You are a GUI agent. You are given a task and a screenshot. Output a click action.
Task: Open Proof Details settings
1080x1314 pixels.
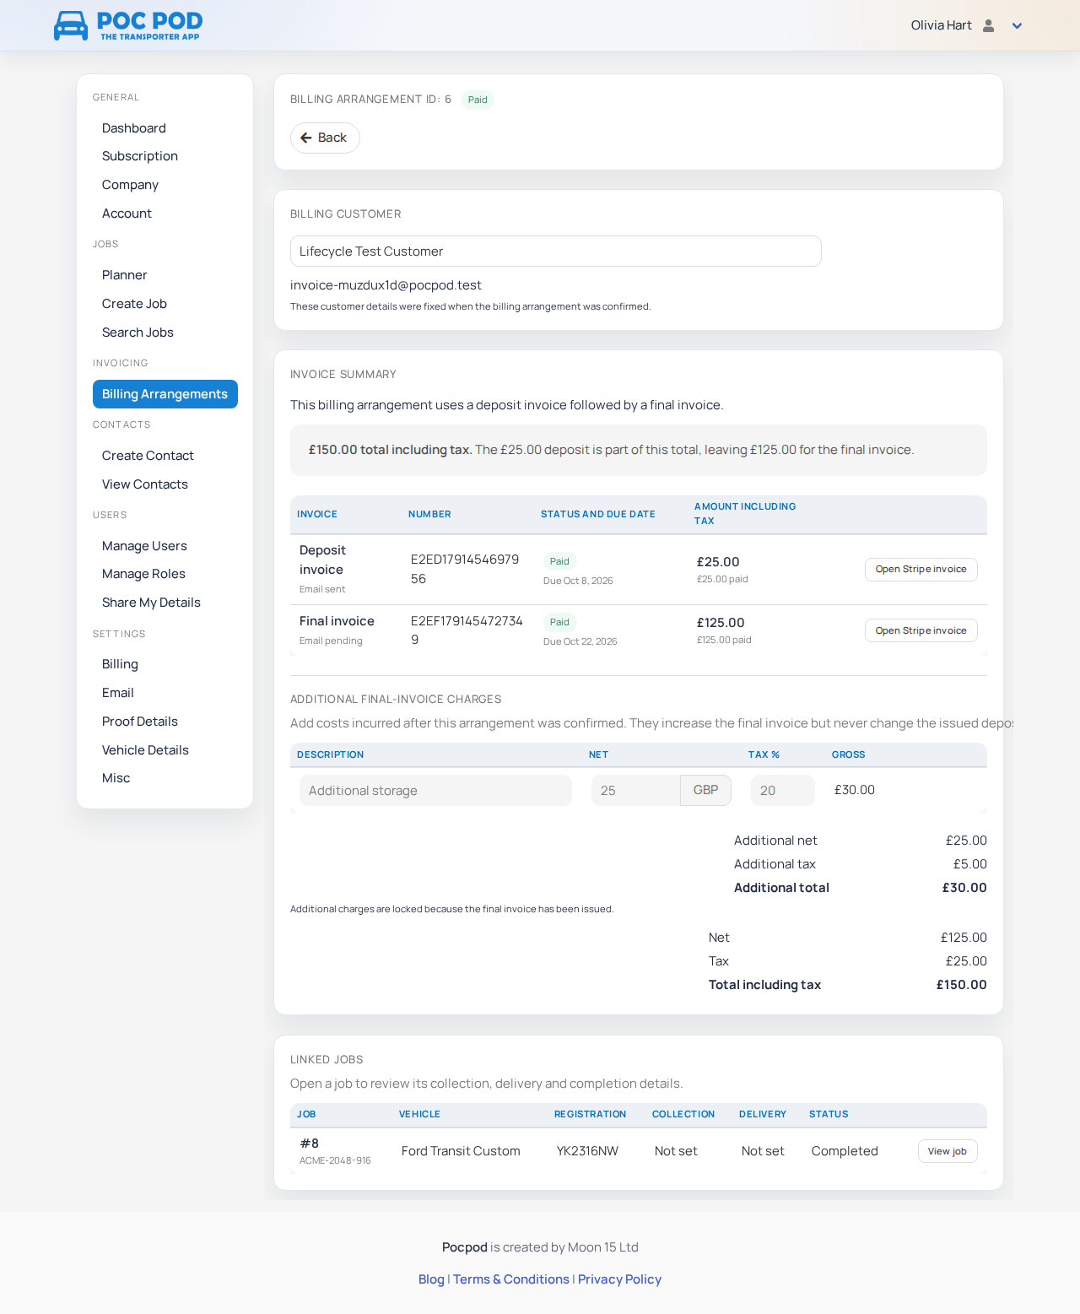(140, 722)
